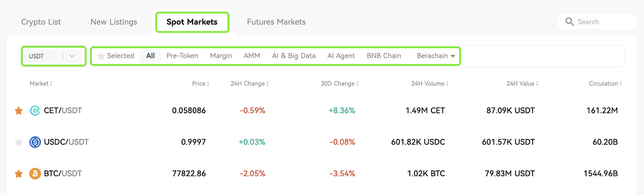644x195 pixels.
Task: Unfavorite BTC/USDT with its star
Action: [x=19, y=174]
